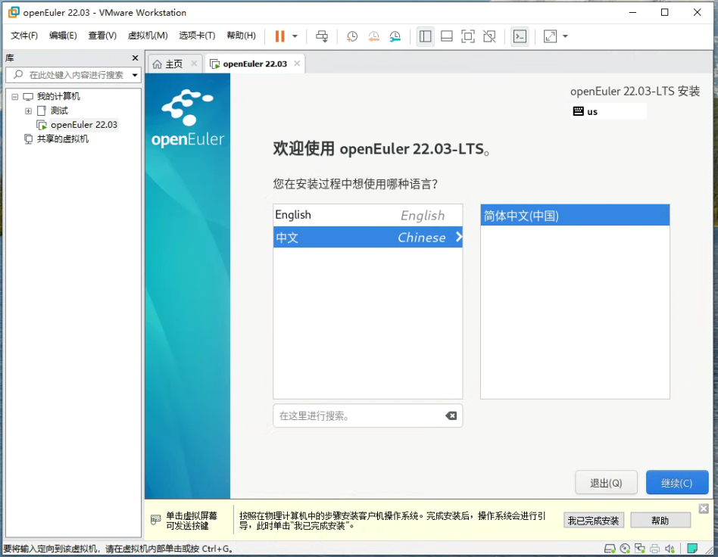Expand the 测试 tree node
The width and height of the screenshot is (718, 557).
pos(28,110)
